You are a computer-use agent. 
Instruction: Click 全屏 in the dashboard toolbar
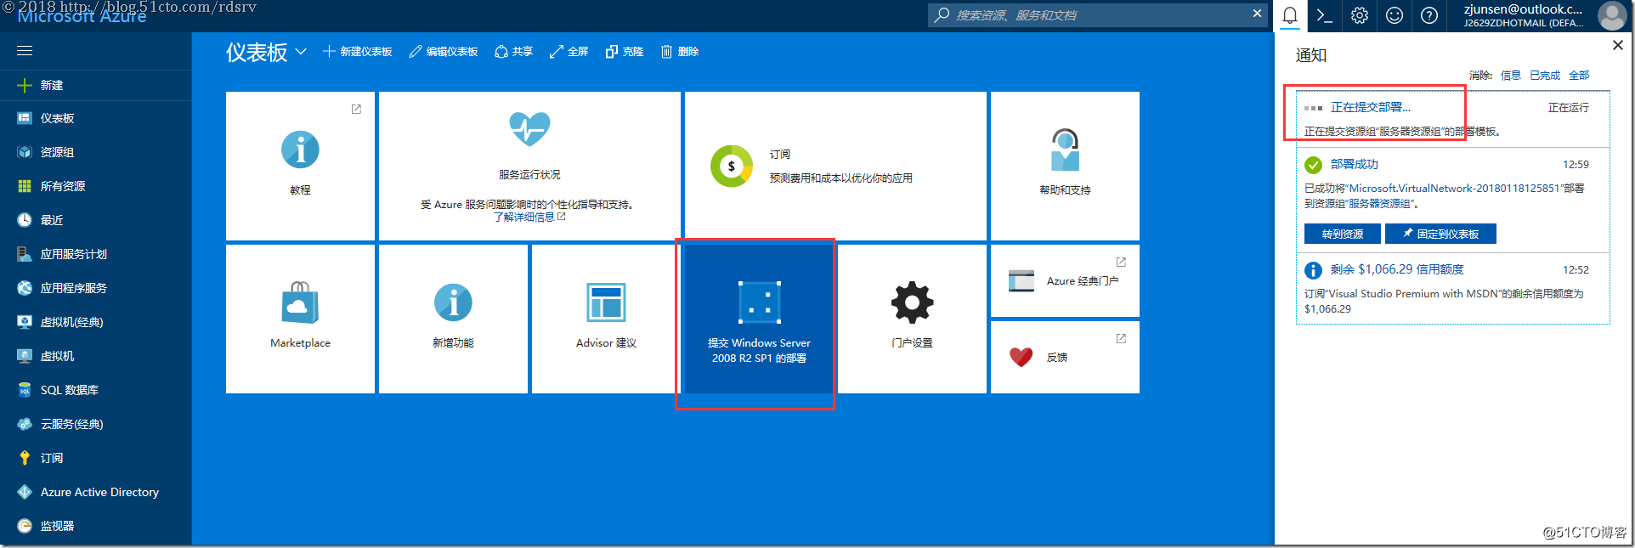coord(569,52)
